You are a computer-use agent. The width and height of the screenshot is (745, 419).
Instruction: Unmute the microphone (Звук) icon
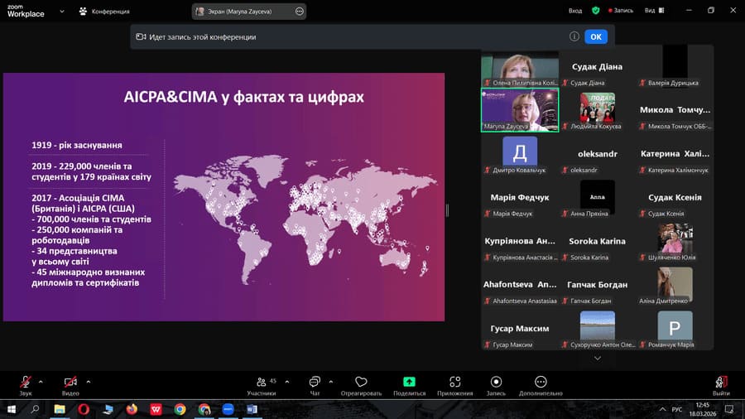(25, 382)
